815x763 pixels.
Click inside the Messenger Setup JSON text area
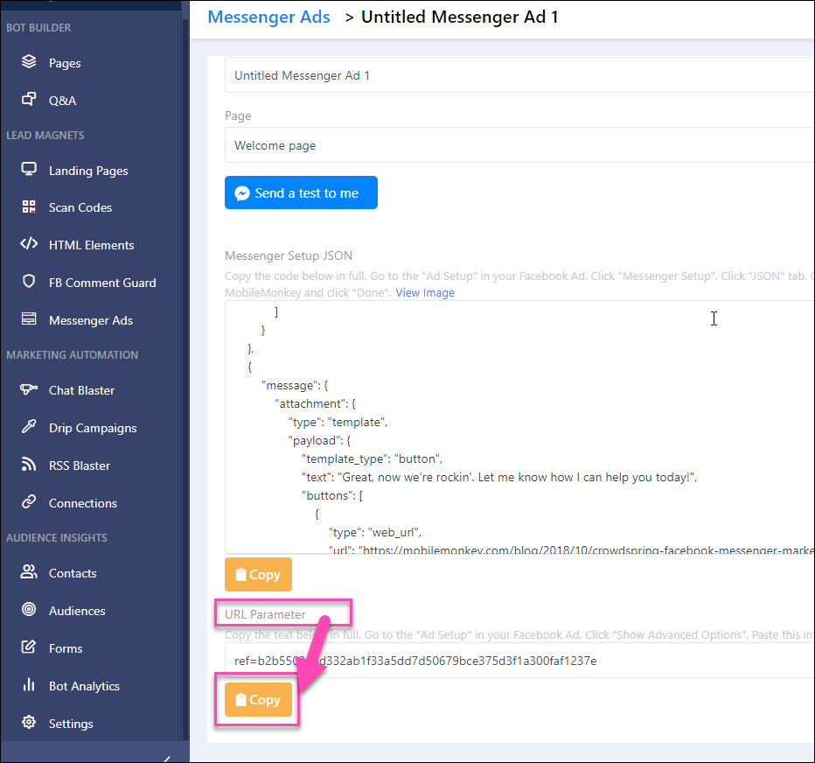tap(519, 427)
